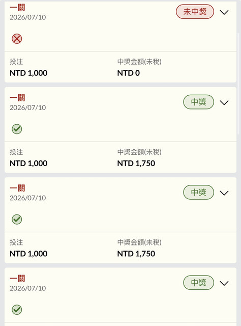Click the 中獎 badge on the first winning bet

pos(198,102)
